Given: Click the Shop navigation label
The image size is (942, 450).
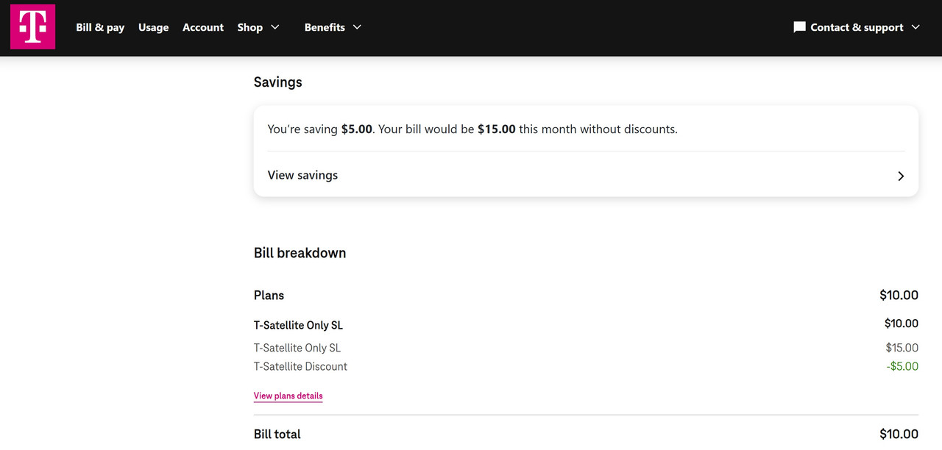Looking at the screenshot, I should coord(249,27).
